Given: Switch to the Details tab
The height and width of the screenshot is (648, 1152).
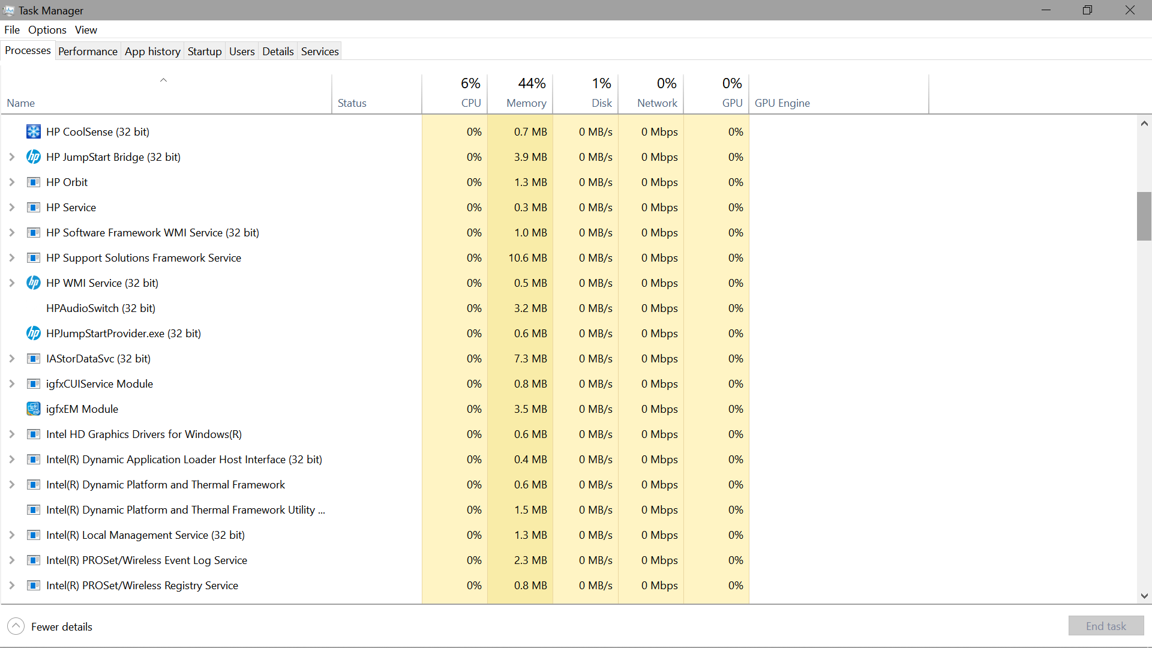Looking at the screenshot, I should (x=278, y=52).
